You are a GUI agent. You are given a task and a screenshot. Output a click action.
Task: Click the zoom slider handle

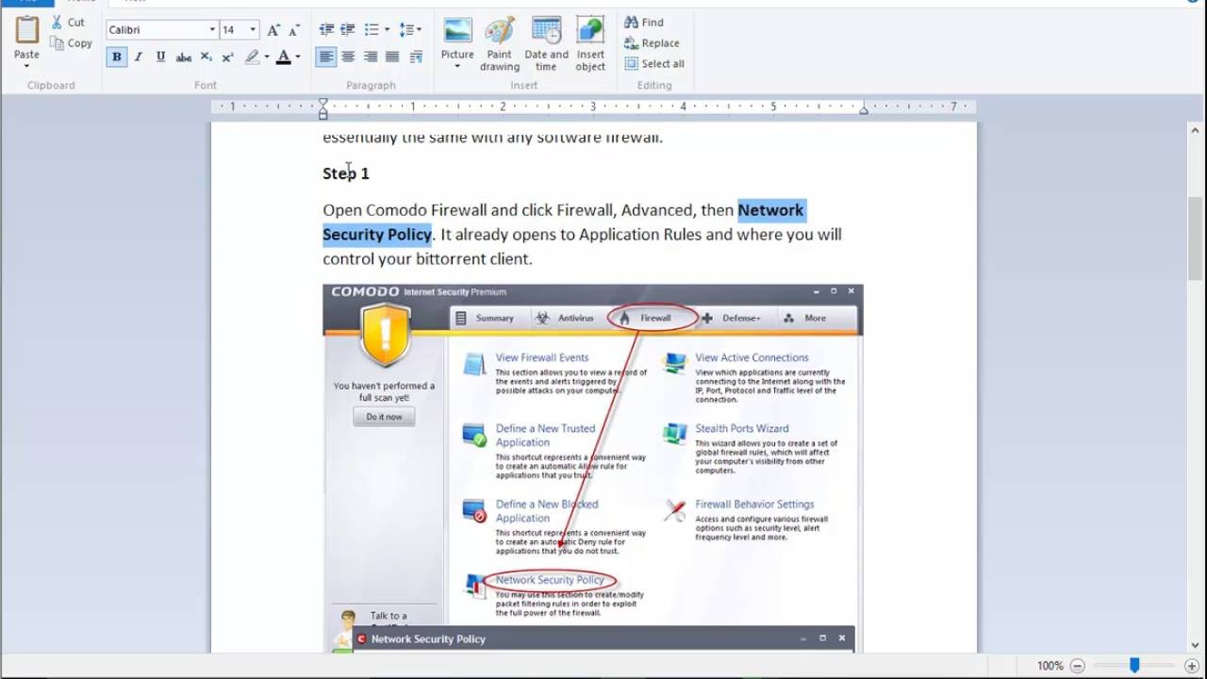pyautogui.click(x=1134, y=666)
